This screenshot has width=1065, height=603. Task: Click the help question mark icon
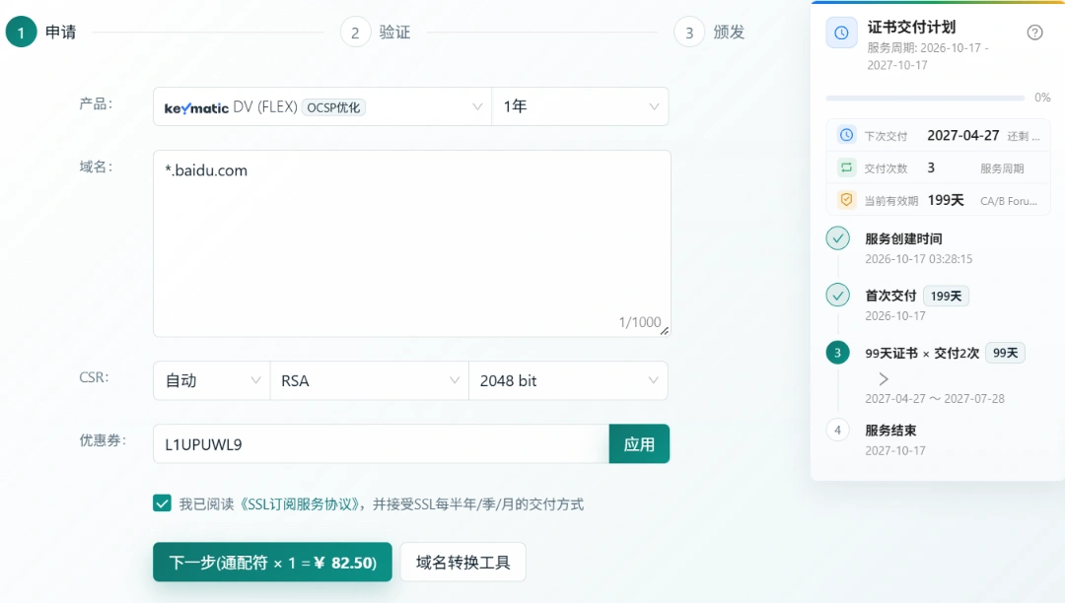(1034, 33)
